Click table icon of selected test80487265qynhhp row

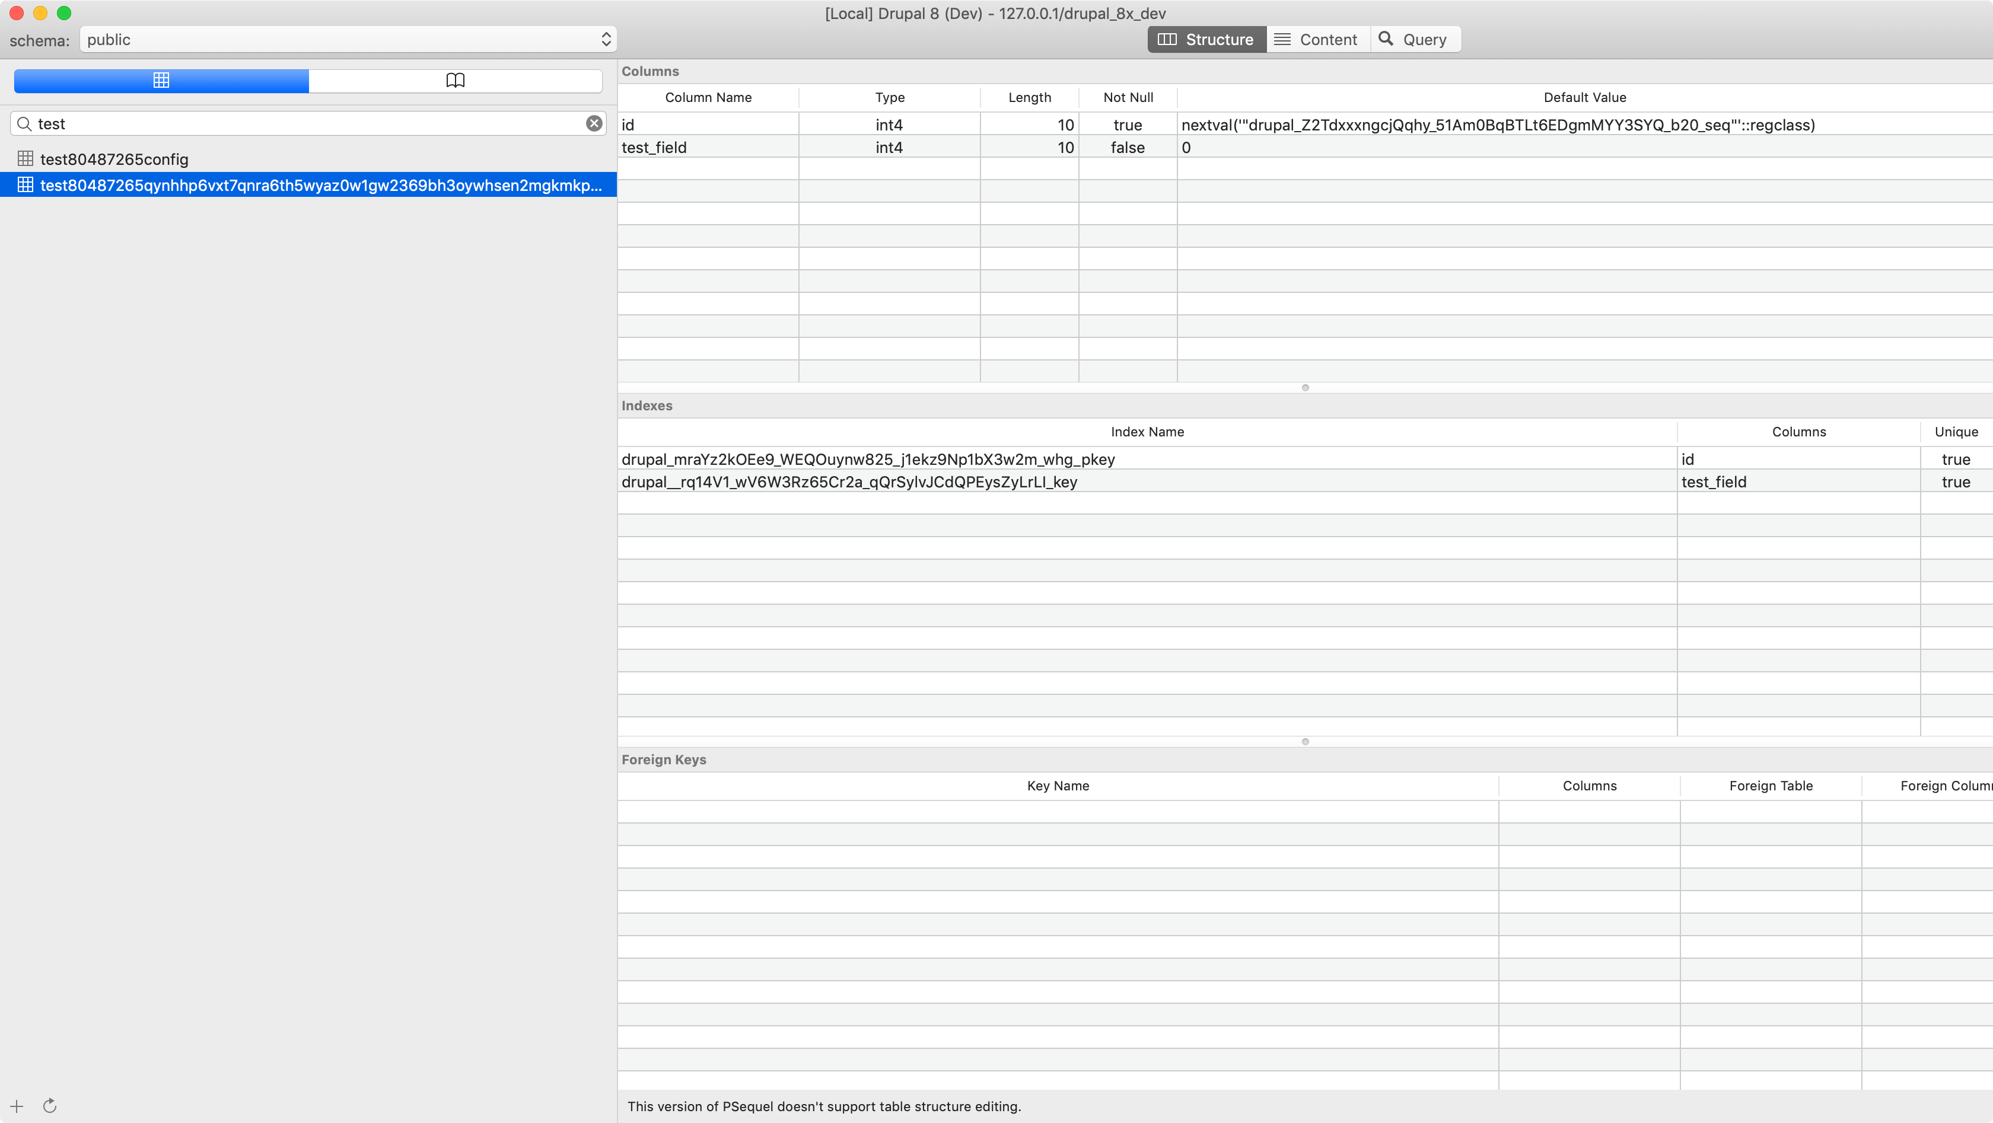[x=26, y=185]
